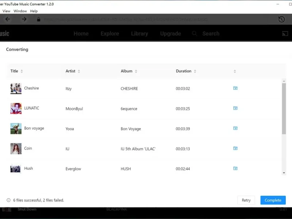The height and width of the screenshot is (219, 292).
Task: Click the Bon voyage album thumbnail
Action: (x=16, y=128)
